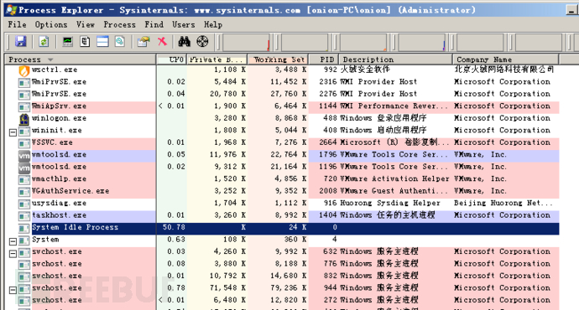
Task: Click the '79,236 K' working set value
Action: 289,288
